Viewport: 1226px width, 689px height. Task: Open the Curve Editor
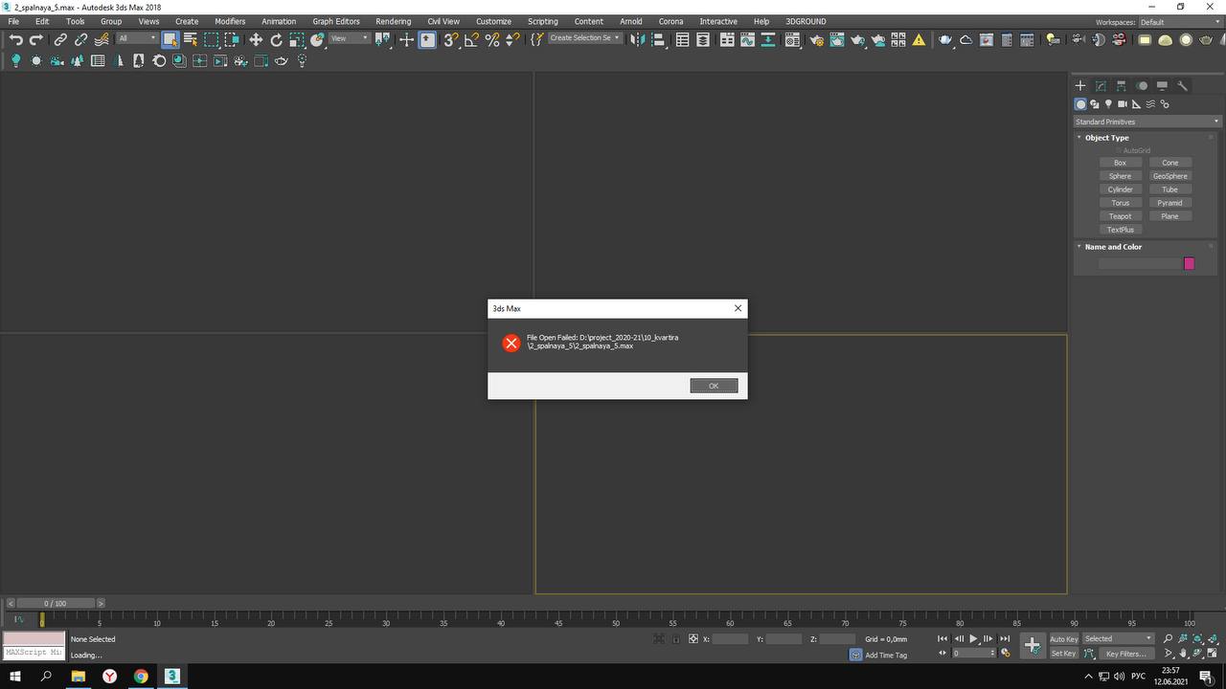747,39
